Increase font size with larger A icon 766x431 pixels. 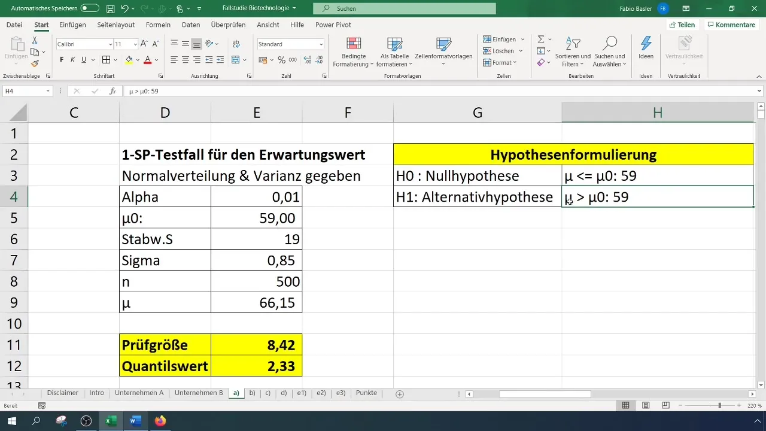point(144,44)
